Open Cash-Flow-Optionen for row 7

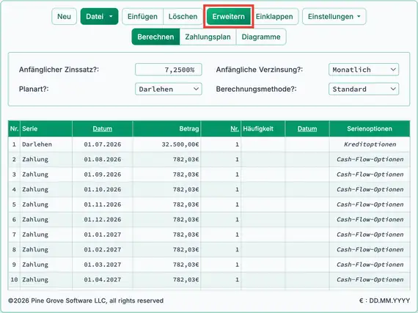(370, 235)
